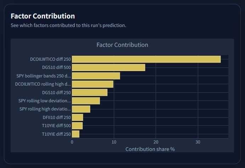This screenshot has width=245, height=168.
Task: Select the DFII10 diff 250 bar
Action: [x=78, y=118]
